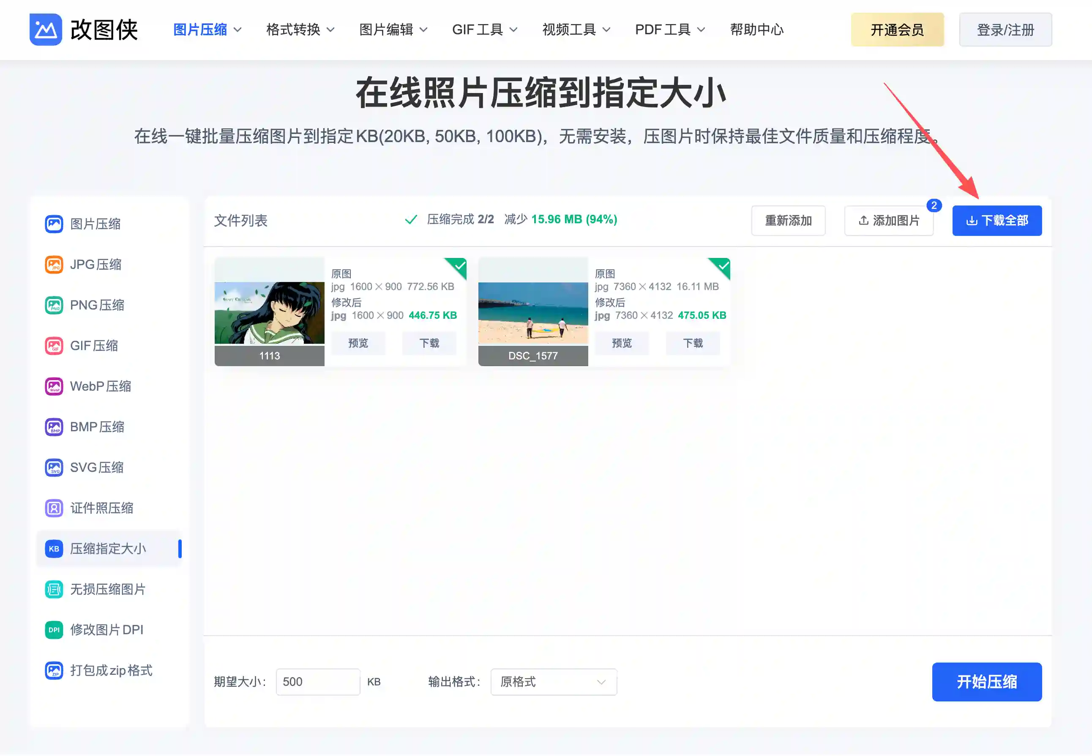Open the 帮助中心 page
The width and height of the screenshot is (1092, 756).
[756, 29]
